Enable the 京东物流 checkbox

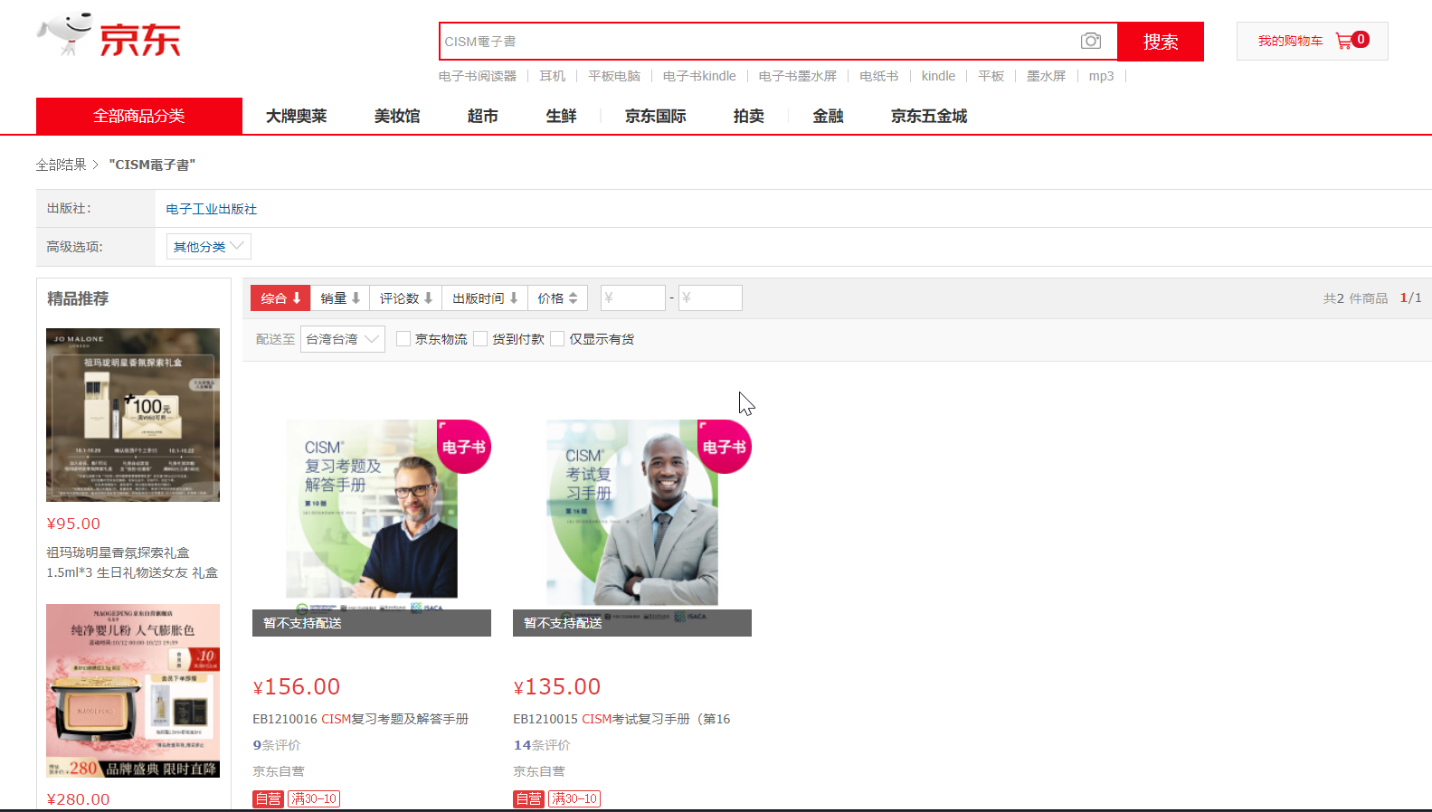click(403, 339)
